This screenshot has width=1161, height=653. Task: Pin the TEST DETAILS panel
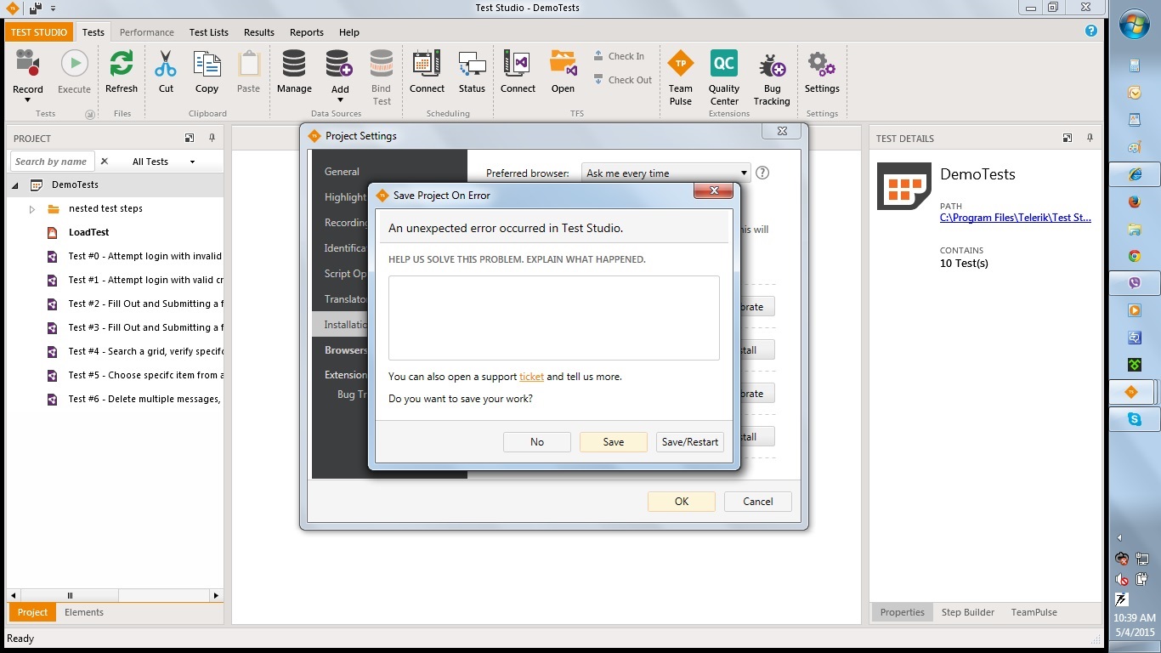click(1090, 138)
